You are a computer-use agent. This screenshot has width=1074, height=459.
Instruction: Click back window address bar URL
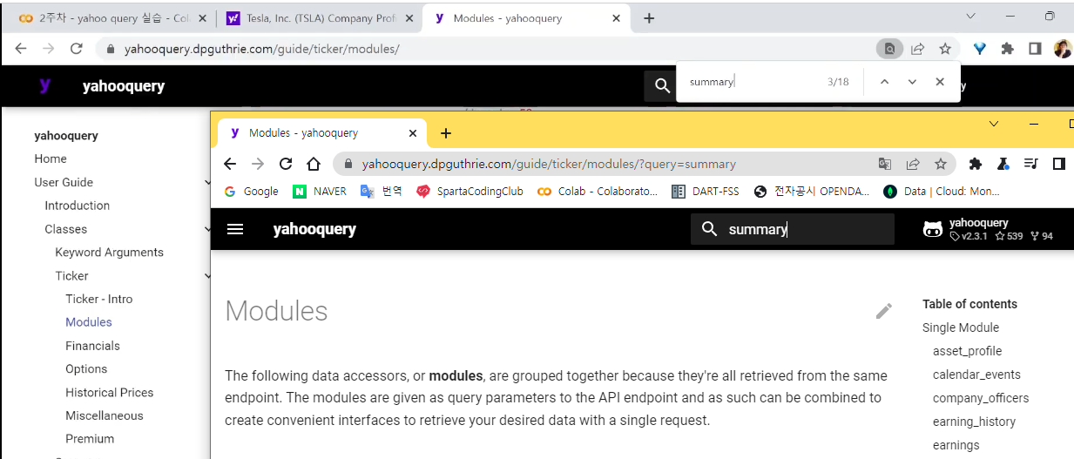pos(262,49)
